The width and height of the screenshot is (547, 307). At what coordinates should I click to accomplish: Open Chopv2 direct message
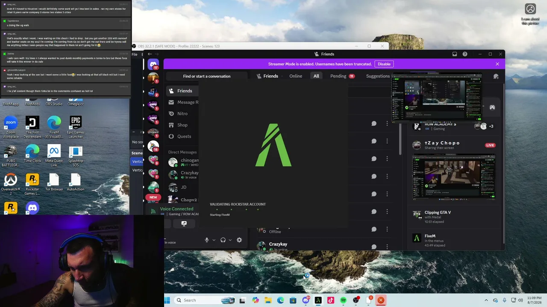click(183, 200)
